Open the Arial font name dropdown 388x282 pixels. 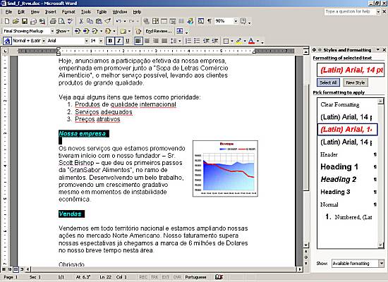[x=86, y=41]
